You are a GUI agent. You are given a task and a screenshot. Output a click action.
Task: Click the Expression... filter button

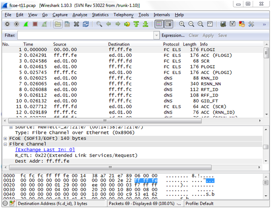click(173, 35)
